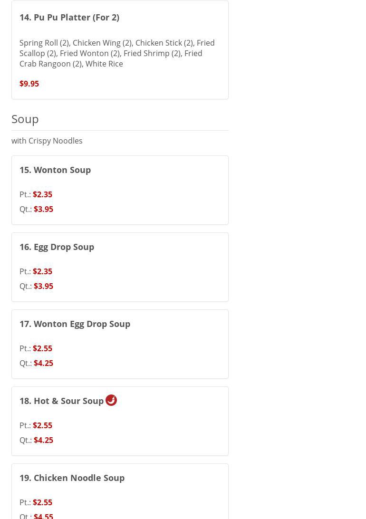The height and width of the screenshot is (519, 366).
Task: Click the spicy chili icon beside Hot & Sour Soup
Action: point(111,400)
